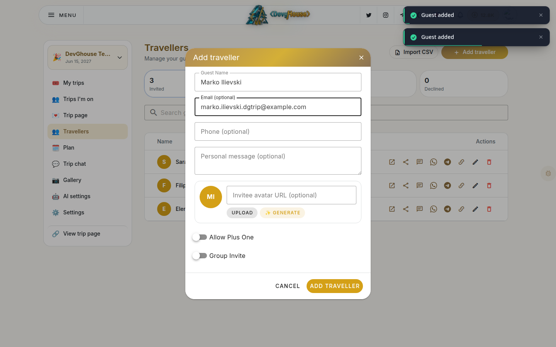Delete the traveller in the E row
Viewport: 556px width, 347px height.
[489, 209]
